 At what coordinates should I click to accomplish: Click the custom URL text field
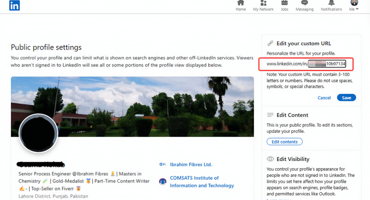click(x=327, y=64)
